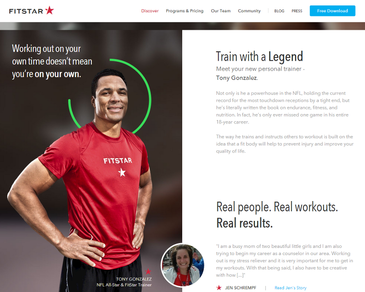Click the FITSTAR wordmark in header

pyautogui.click(x=26, y=11)
